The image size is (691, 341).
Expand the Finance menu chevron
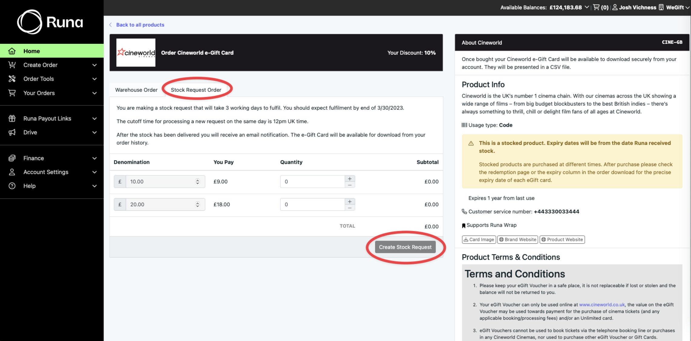click(x=94, y=158)
